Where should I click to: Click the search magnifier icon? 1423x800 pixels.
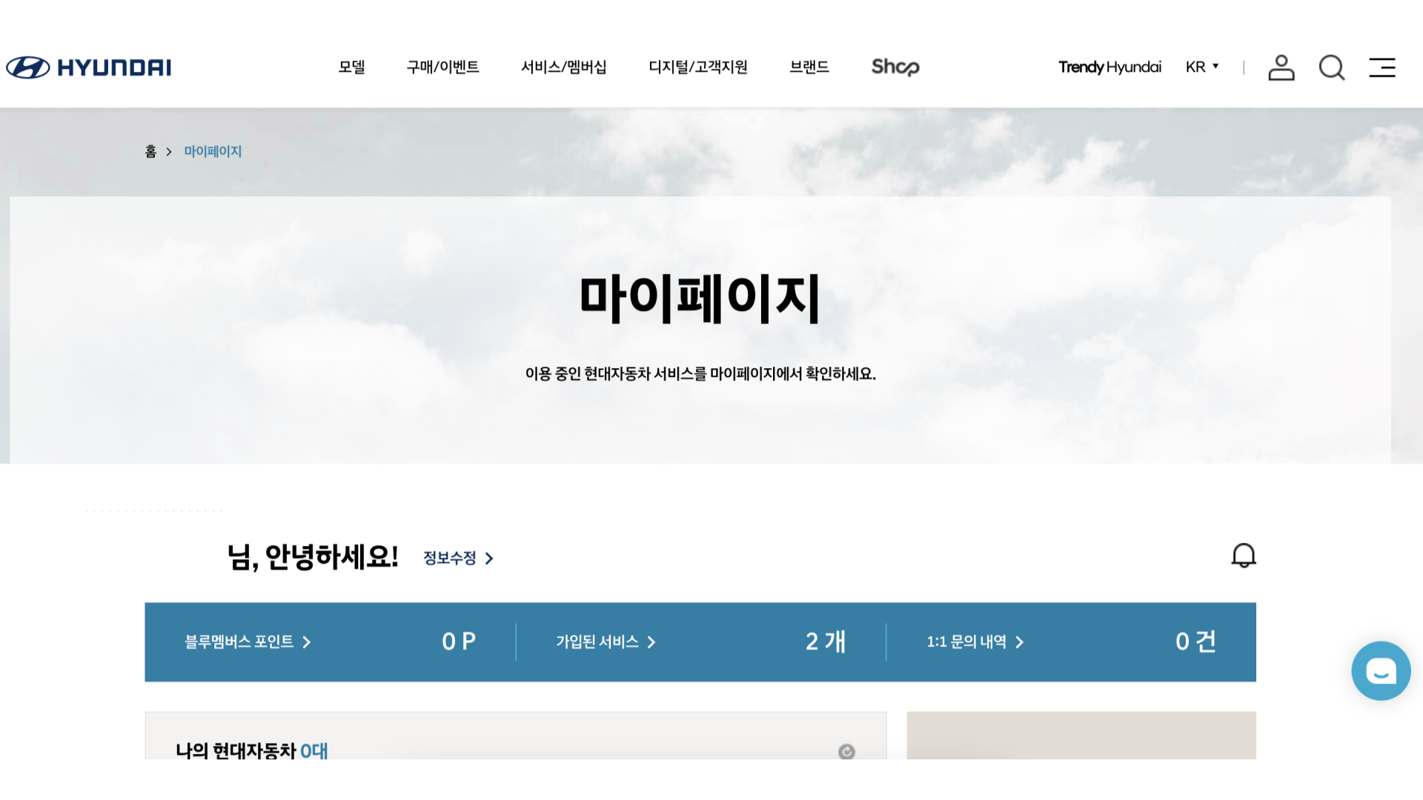[1331, 67]
